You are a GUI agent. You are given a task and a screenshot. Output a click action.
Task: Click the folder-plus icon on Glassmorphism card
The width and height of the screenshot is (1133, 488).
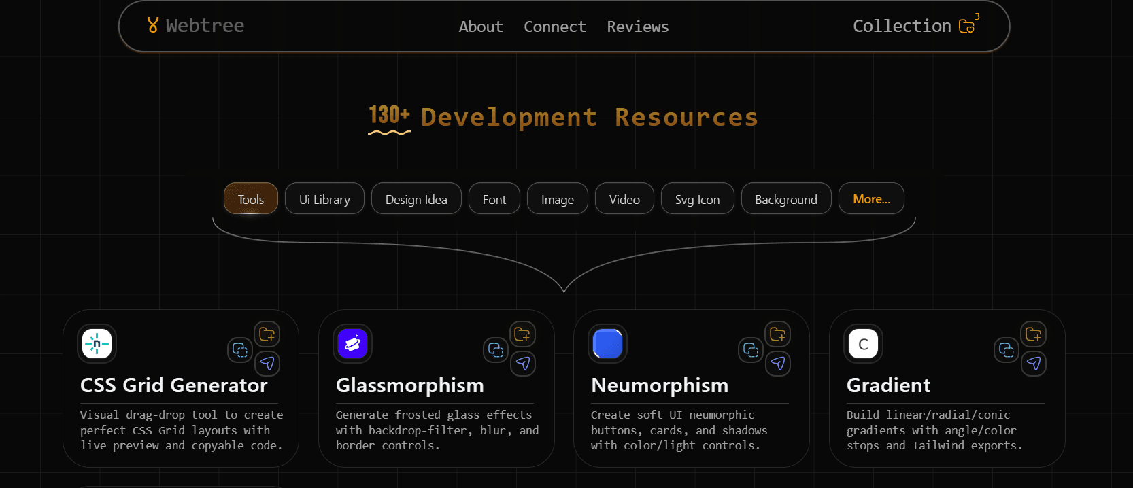tap(522, 334)
